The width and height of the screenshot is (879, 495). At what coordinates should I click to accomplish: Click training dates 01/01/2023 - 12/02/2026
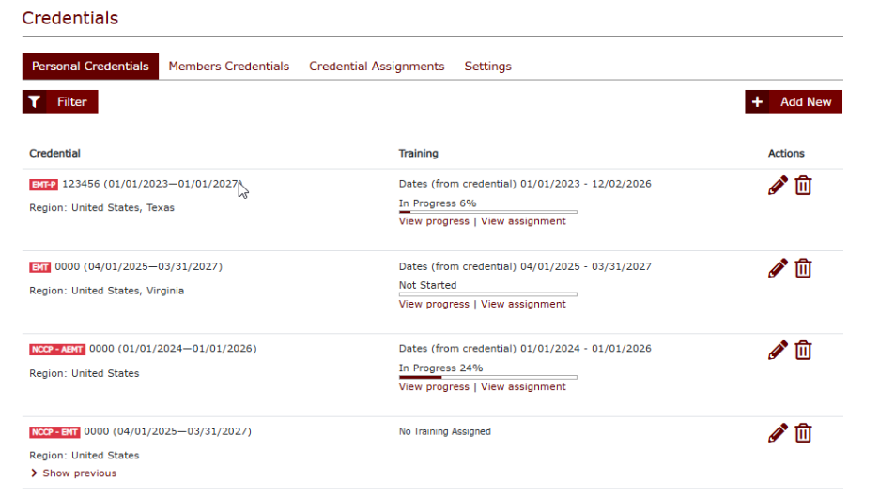click(x=586, y=184)
